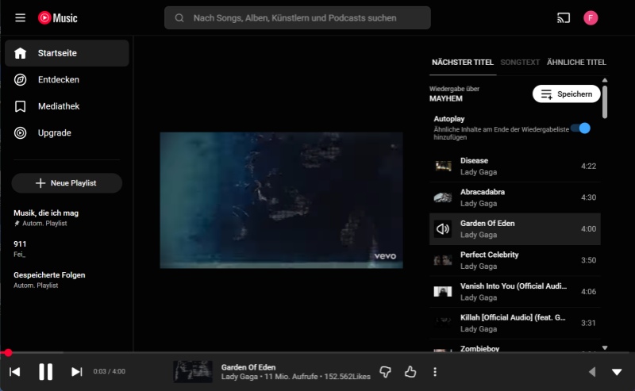The width and height of the screenshot is (635, 391).
Task: Click the Mediathek bookmark icon
Action: [x=21, y=106]
